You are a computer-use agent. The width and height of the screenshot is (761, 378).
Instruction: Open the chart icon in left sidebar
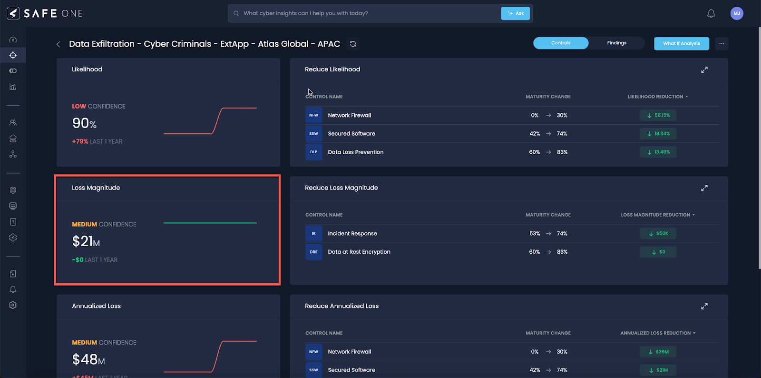coord(13,87)
